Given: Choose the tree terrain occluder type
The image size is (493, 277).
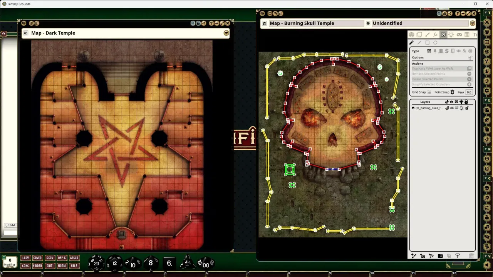Looking at the screenshot, I should pyautogui.click(x=435, y=51).
